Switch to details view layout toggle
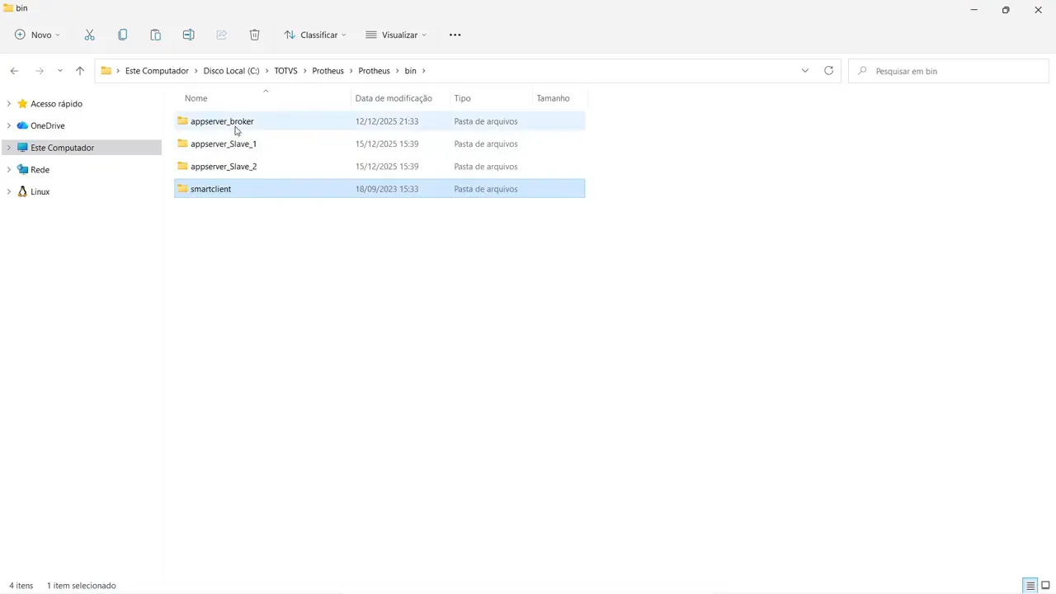Screen dimensions: 1056x594 click(x=1030, y=586)
